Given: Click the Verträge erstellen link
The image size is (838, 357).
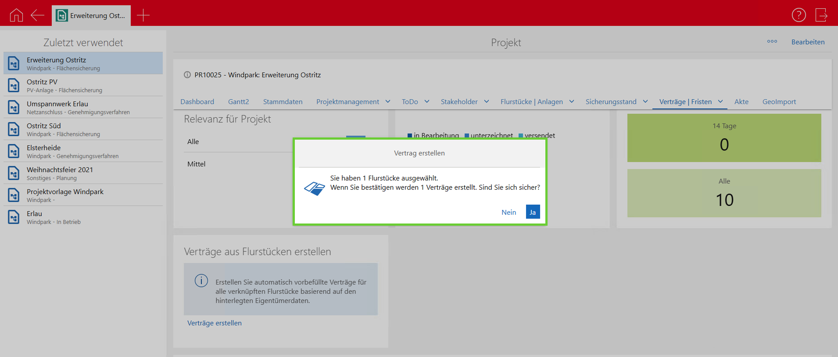Looking at the screenshot, I should (214, 323).
